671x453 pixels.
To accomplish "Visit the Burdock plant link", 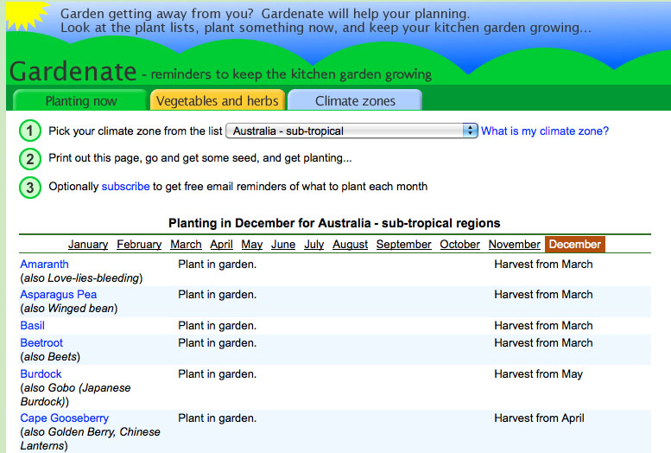I will point(41,374).
